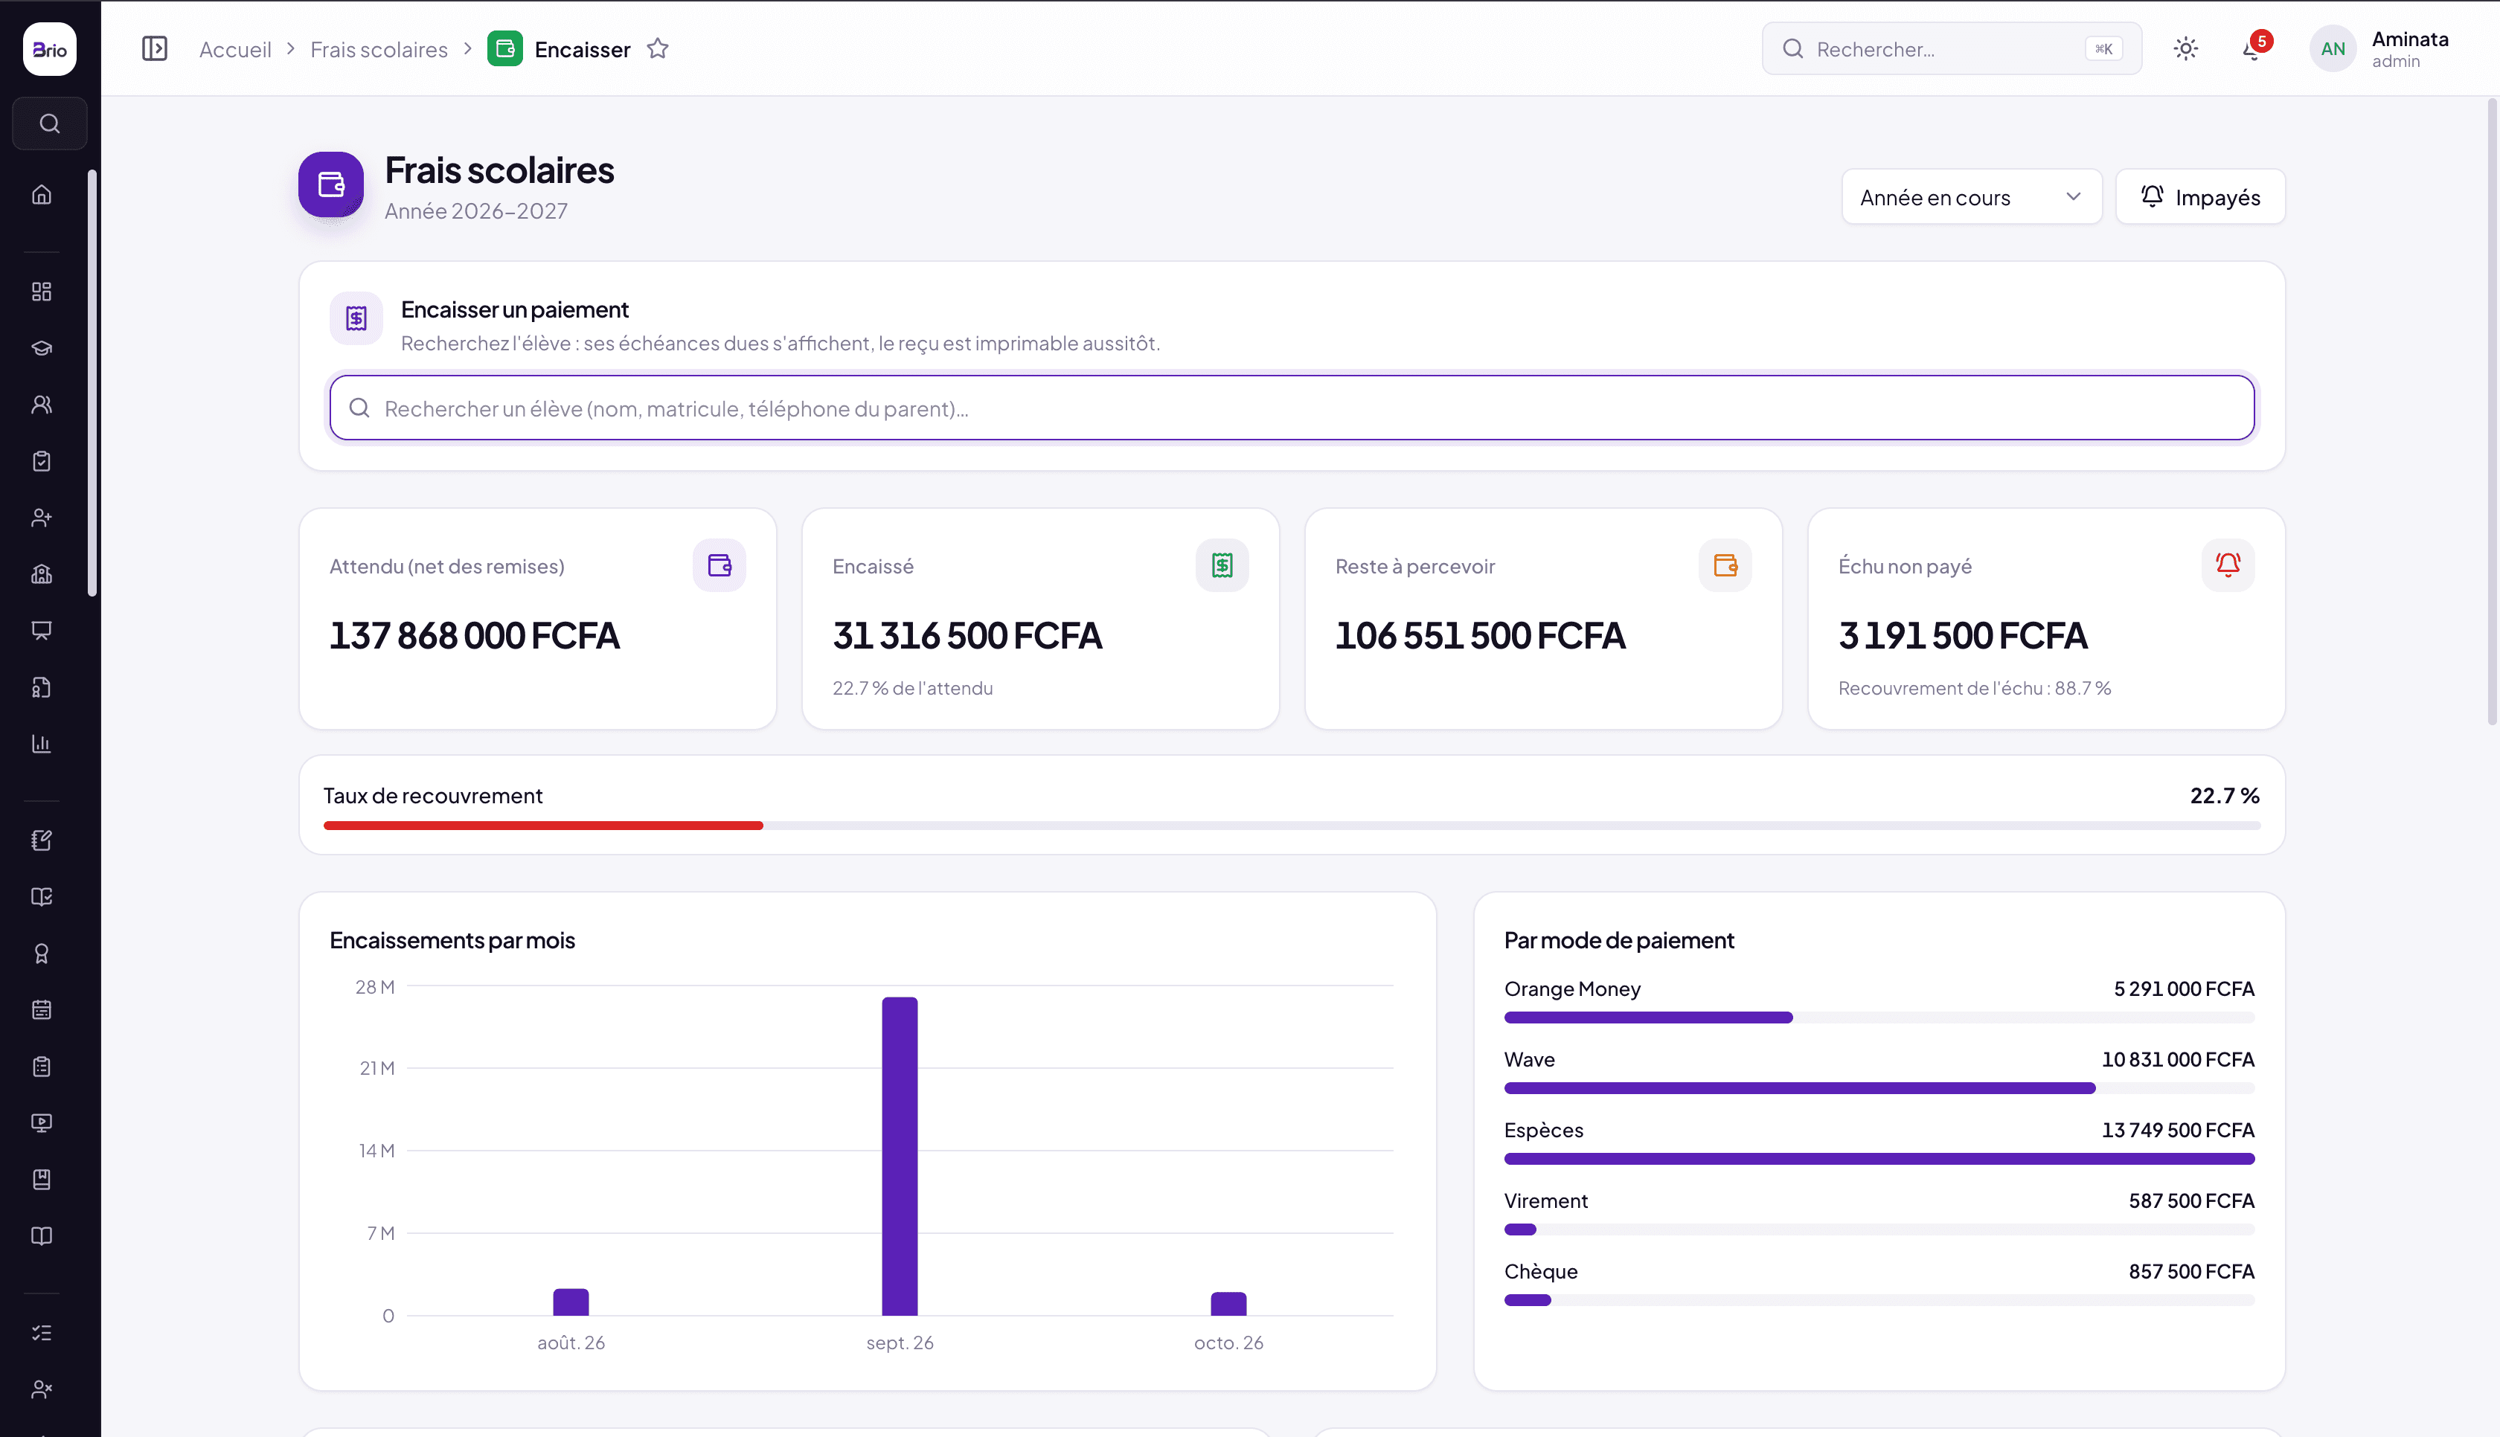Open the dashboard grid icon in the sidebar

coord(42,291)
